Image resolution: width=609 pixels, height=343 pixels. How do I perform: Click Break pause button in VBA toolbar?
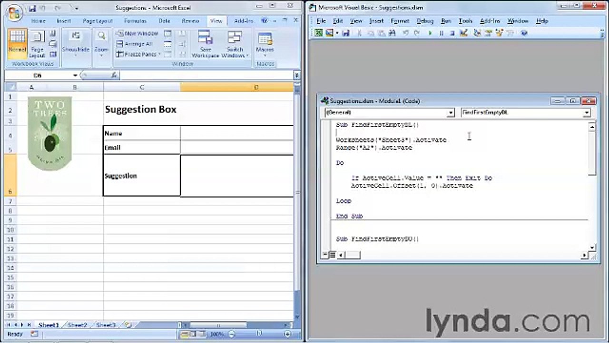tap(441, 33)
